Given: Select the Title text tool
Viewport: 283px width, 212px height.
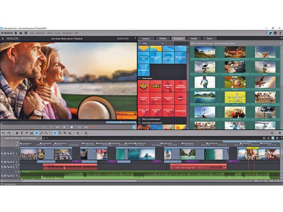Looking at the screenshot, I should click(22, 133).
